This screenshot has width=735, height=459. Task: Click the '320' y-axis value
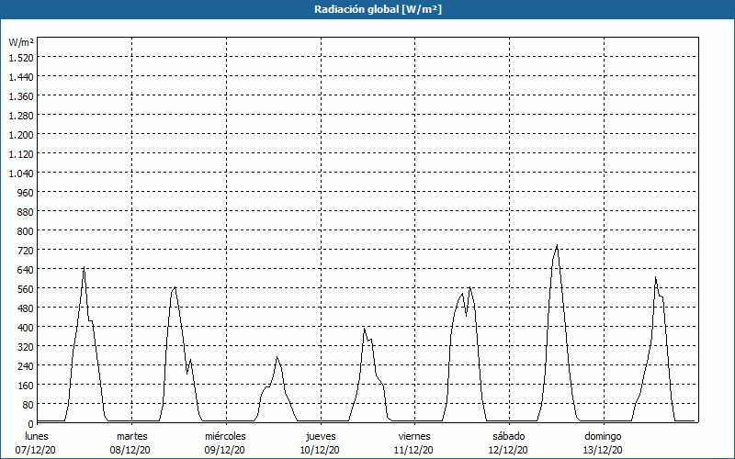[x=26, y=347]
